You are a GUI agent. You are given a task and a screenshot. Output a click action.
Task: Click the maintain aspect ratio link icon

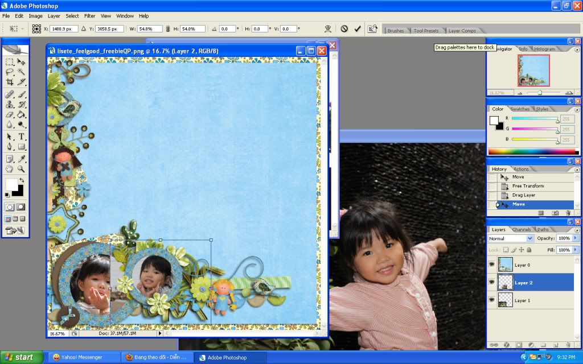167,28
